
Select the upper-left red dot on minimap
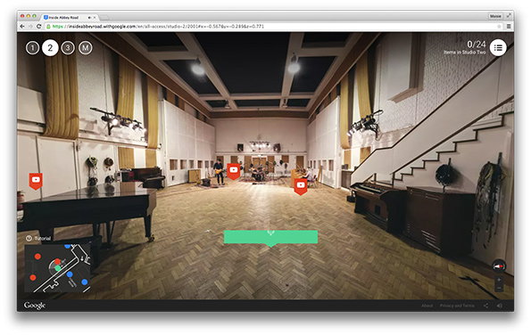37,257
